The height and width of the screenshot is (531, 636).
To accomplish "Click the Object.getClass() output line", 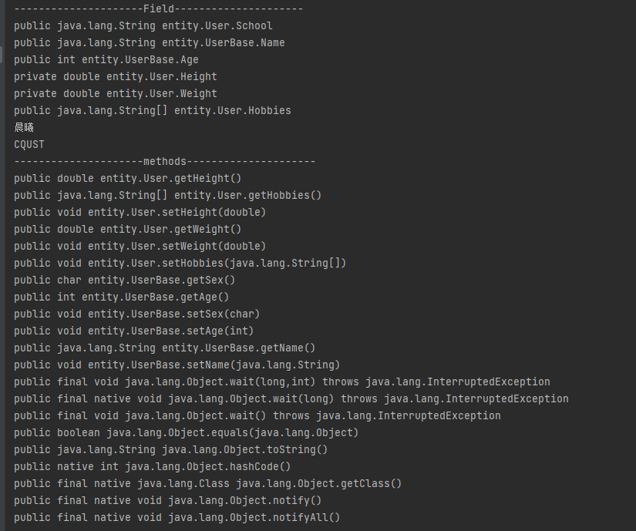I will (x=208, y=484).
